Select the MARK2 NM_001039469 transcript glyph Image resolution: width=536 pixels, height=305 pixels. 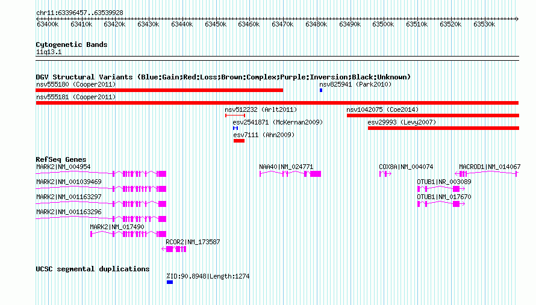point(101,189)
